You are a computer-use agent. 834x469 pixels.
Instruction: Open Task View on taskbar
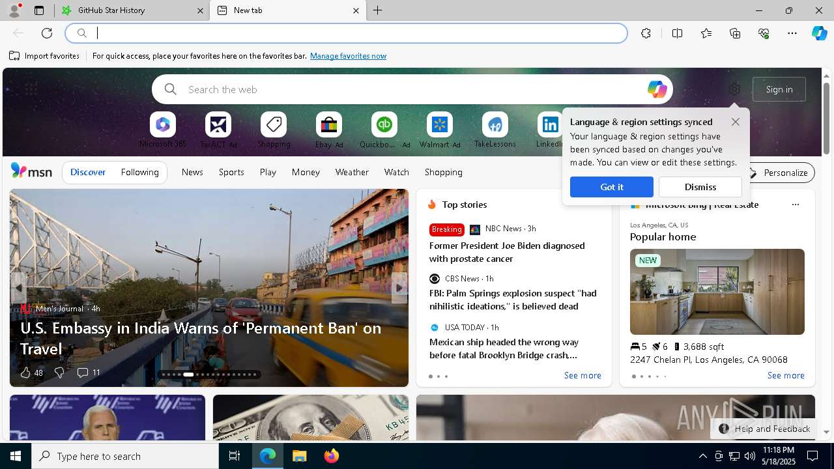pyautogui.click(x=235, y=456)
